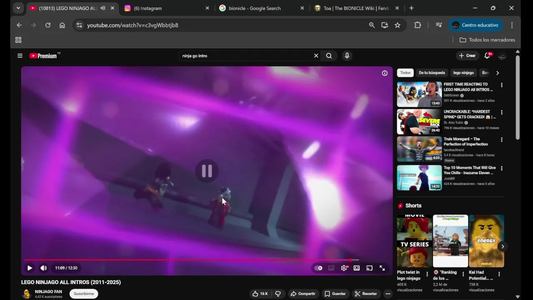Open the tab search dropdown arrow
The width and height of the screenshot is (533, 300).
18,8
